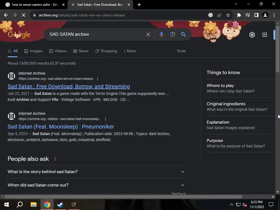The image size is (280, 210).
Task: Click the 'About 7,650,000 results' text
Action: (42, 63)
